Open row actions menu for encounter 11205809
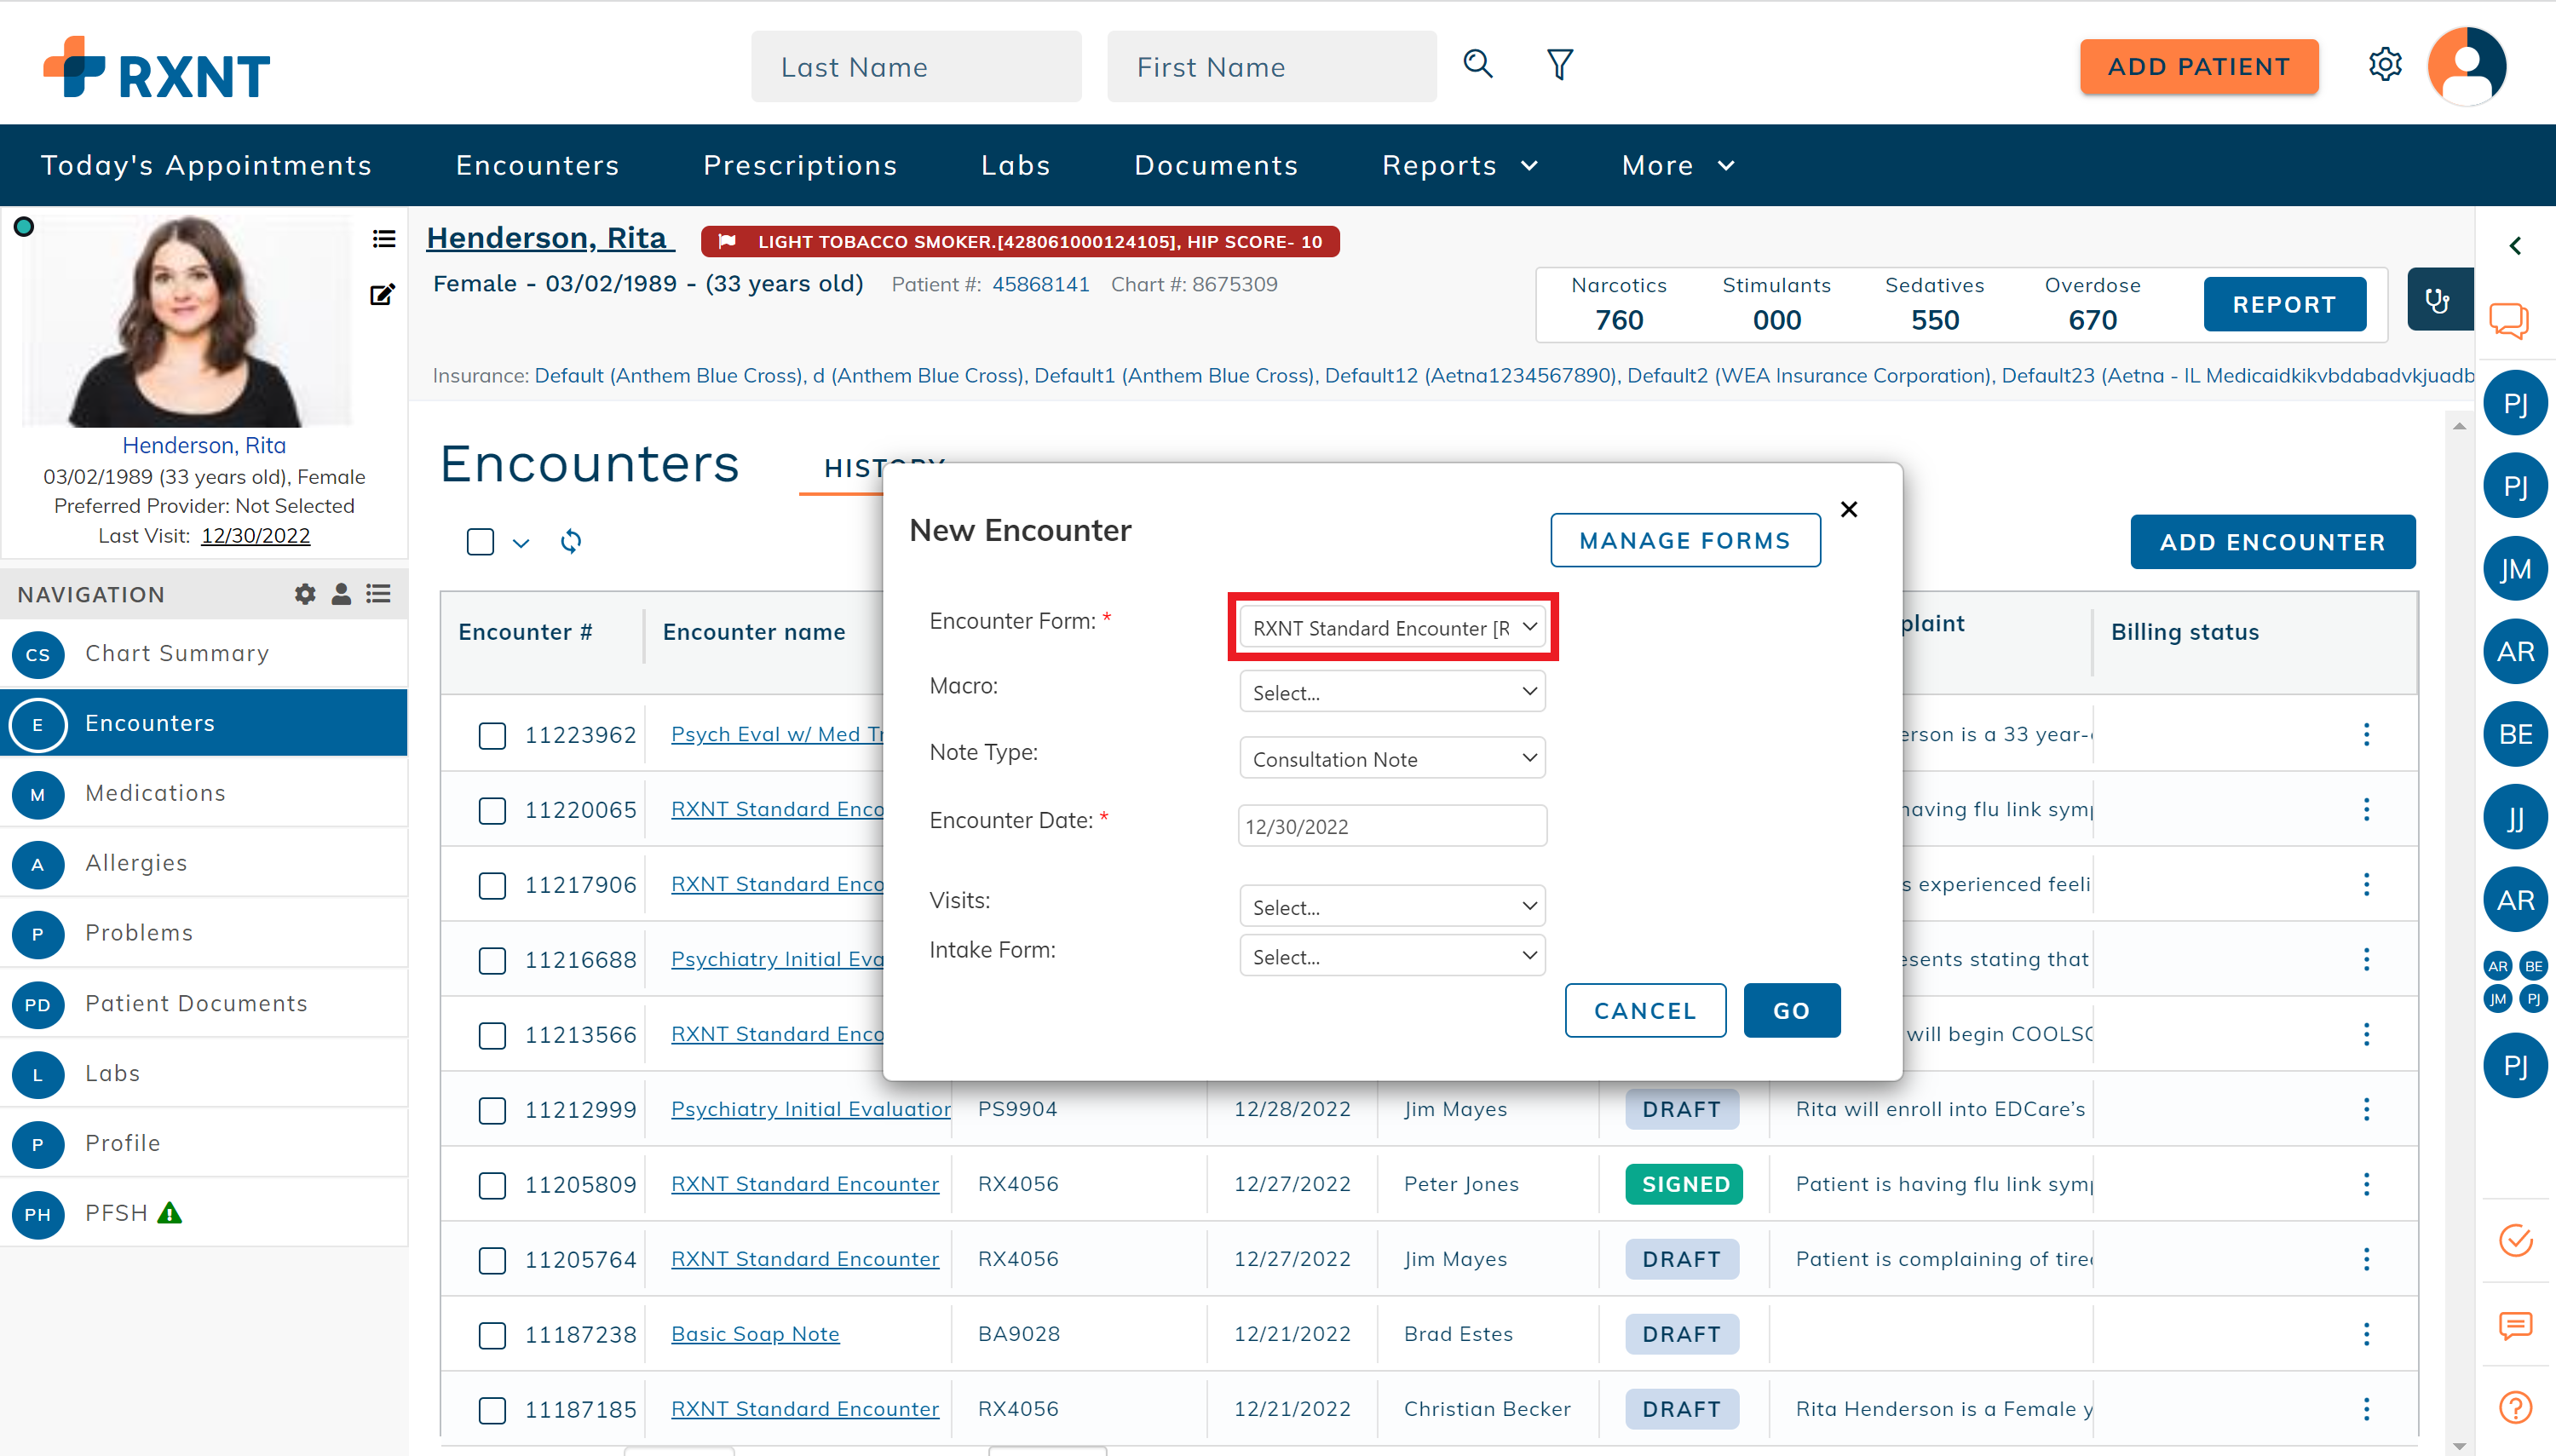Screen dimensions: 2556x1456 pyautogui.click(x=2366, y=1185)
